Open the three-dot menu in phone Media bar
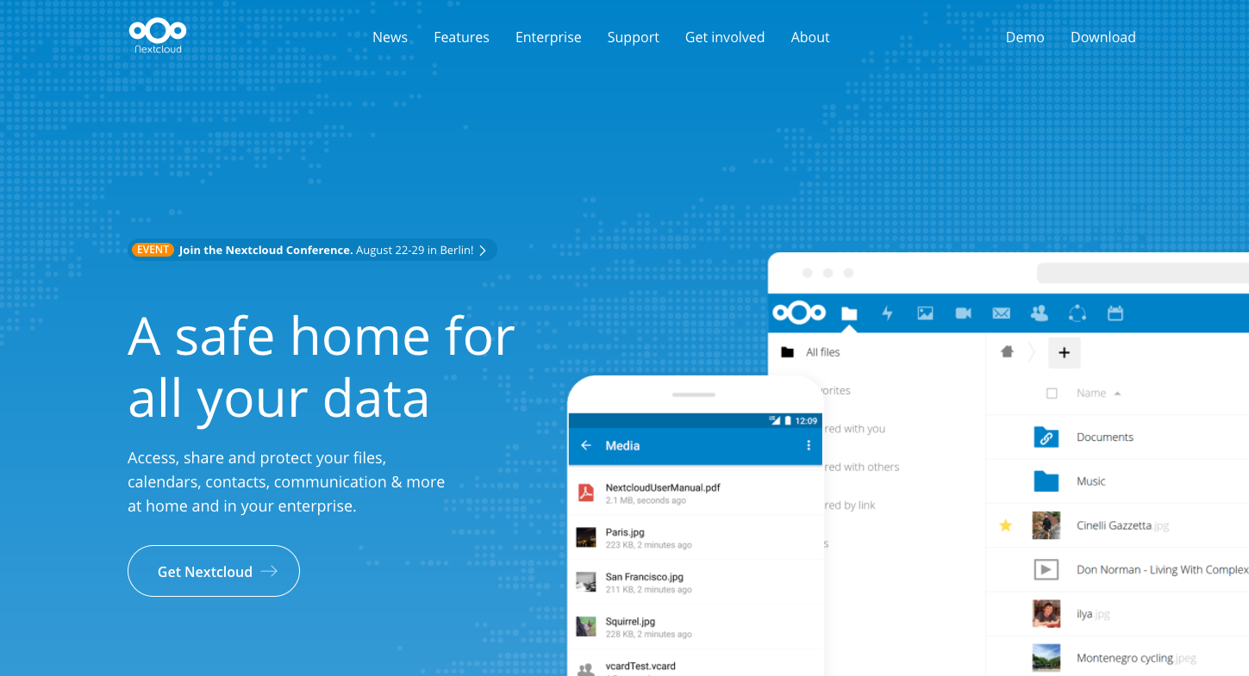Image resolution: width=1249 pixels, height=676 pixels. tap(809, 445)
